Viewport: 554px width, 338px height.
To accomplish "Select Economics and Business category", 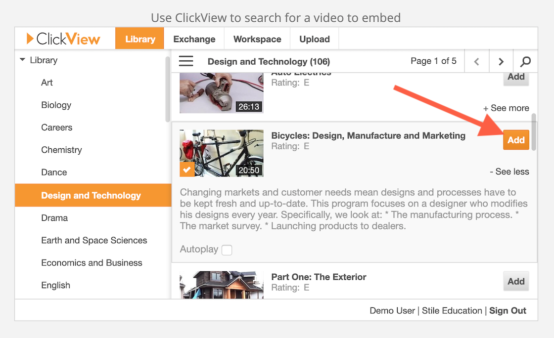I will pos(92,263).
